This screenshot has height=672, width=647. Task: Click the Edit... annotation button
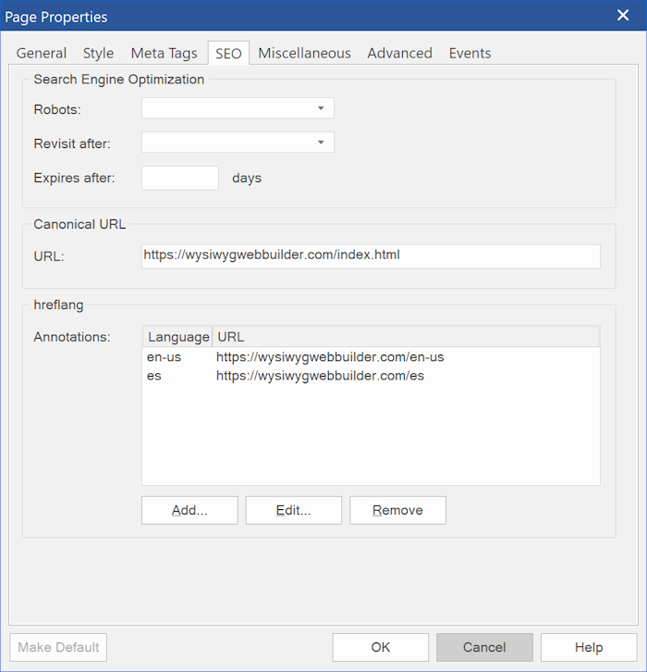tap(294, 510)
